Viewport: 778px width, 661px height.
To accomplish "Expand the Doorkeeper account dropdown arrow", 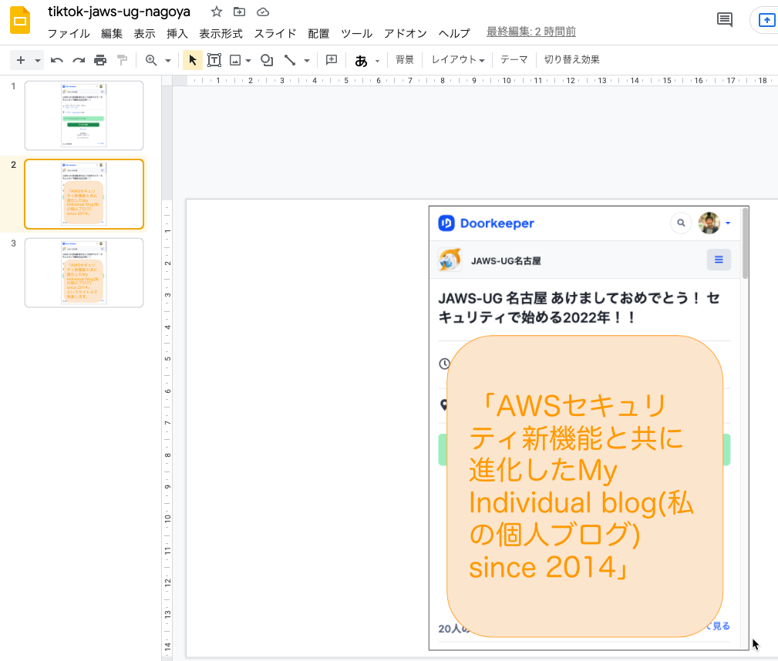I will pyautogui.click(x=728, y=223).
